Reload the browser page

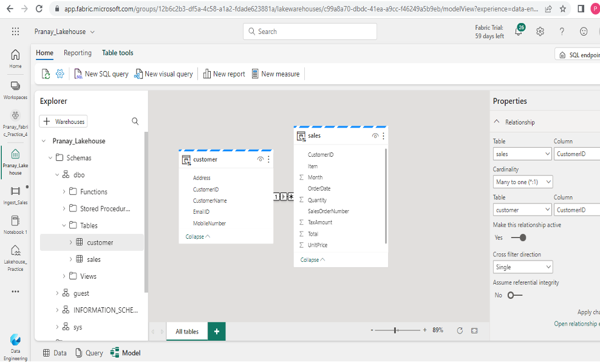coord(39,9)
